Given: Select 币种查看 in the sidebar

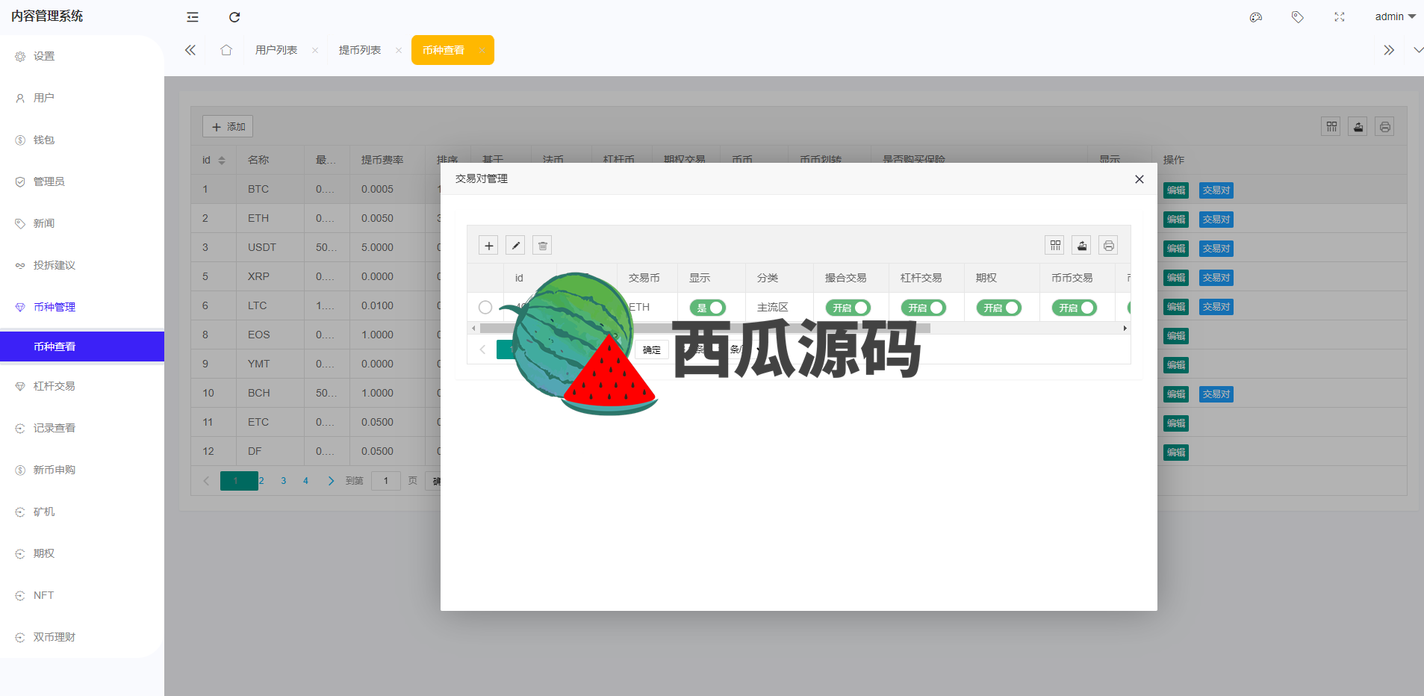Looking at the screenshot, I should (82, 347).
